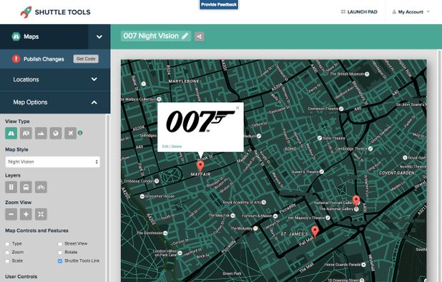Enable the Zoom map control checkbox

[7, 252]
